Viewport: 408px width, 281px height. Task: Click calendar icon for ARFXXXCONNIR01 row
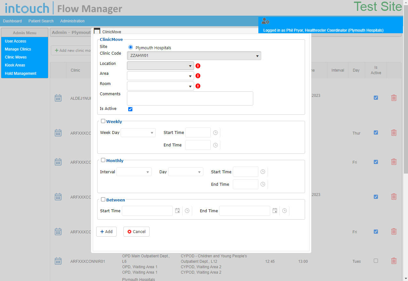pyautogui.click(x=58, y=261)
